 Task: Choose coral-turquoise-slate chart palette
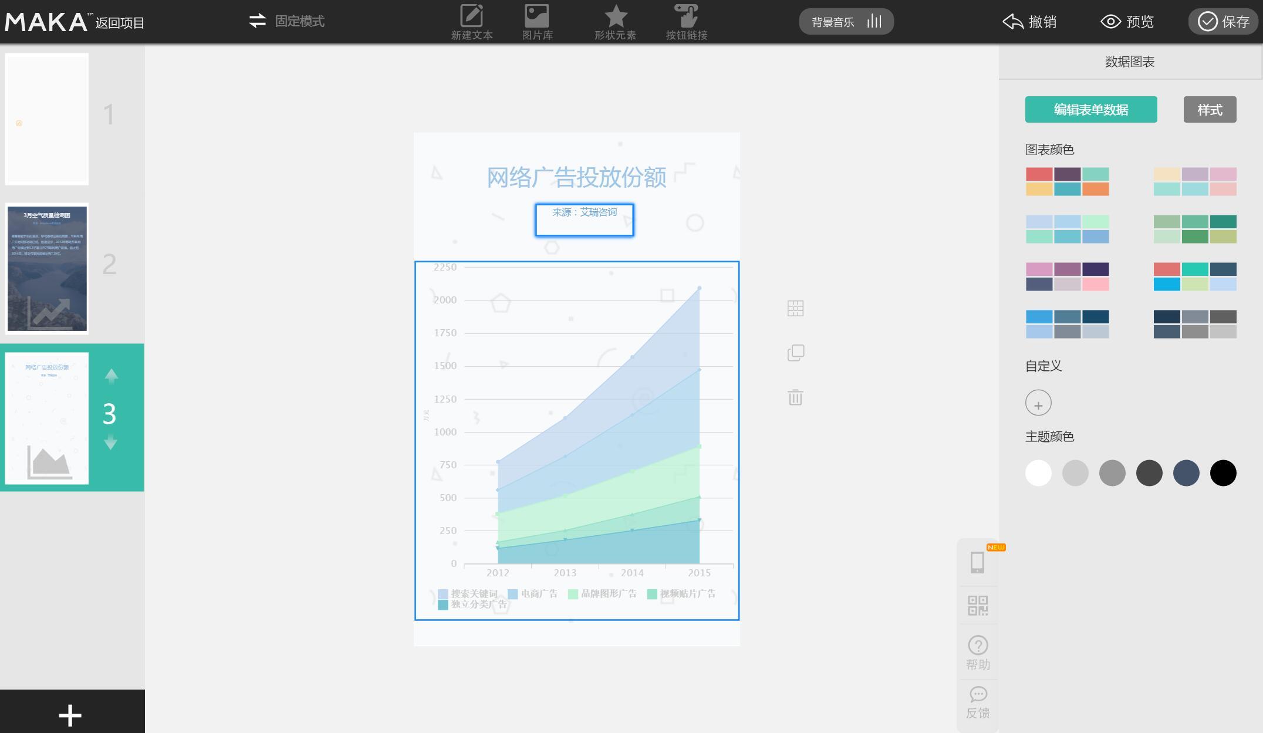(1195, 276)
